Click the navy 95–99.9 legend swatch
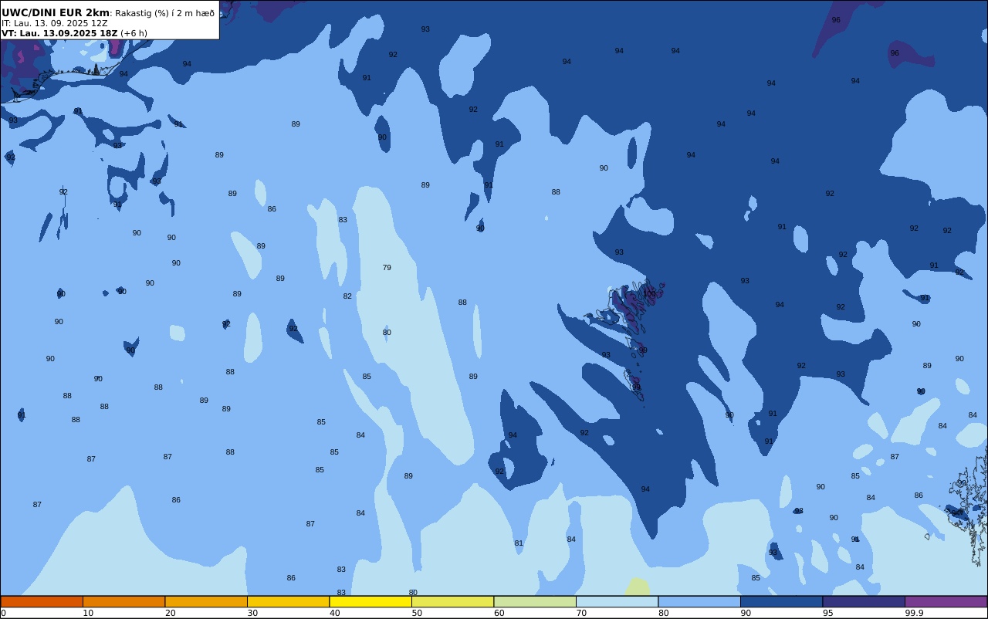The width and height of the screenshot is (988, 619). pyautogui.click(x=864, y=601)
